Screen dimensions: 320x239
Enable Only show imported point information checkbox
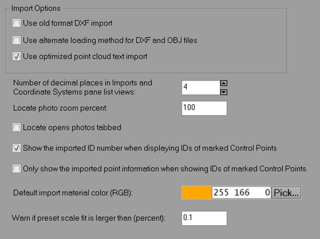coord(17,169)
